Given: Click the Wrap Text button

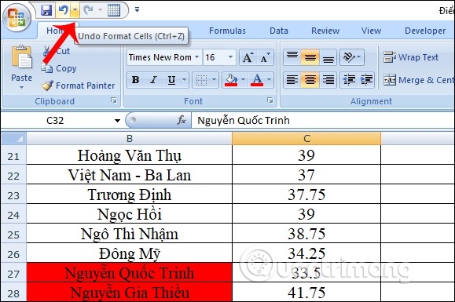Looking at the screenshot, I should 411,57.
